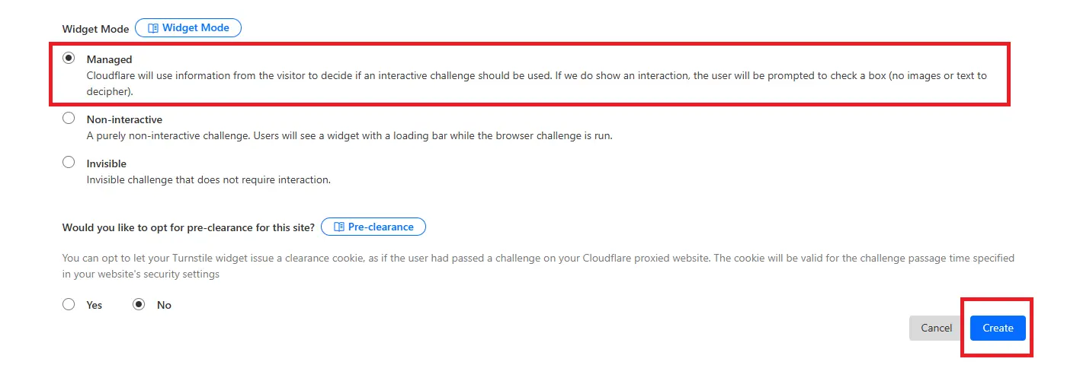Choose the Non-interactive radio button
This screenshot has height=365, width=1080.
(x=69, y=119)
